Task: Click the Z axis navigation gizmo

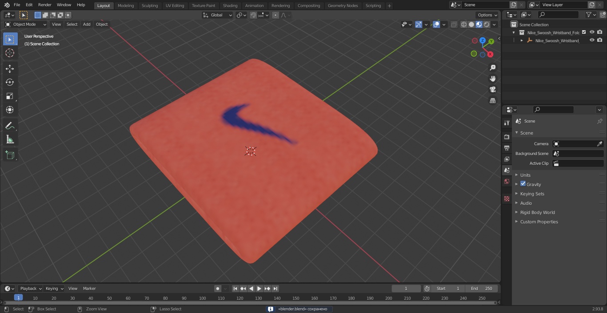Action: point(483,40)
